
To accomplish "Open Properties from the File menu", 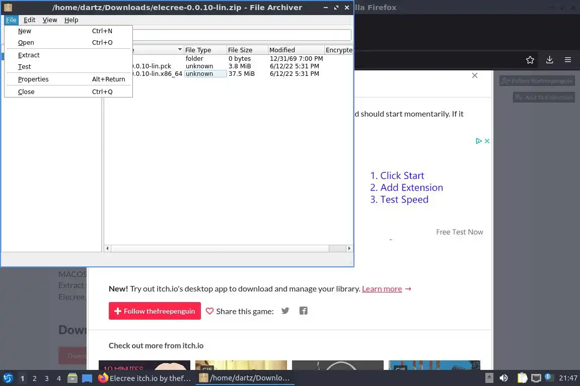I will (x=68, y=79).
